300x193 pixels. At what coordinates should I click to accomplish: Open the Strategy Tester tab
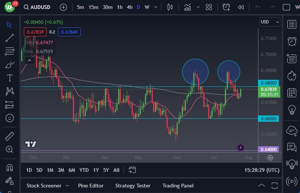(133, 186)
